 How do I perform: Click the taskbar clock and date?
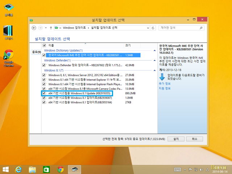point(220,170)
